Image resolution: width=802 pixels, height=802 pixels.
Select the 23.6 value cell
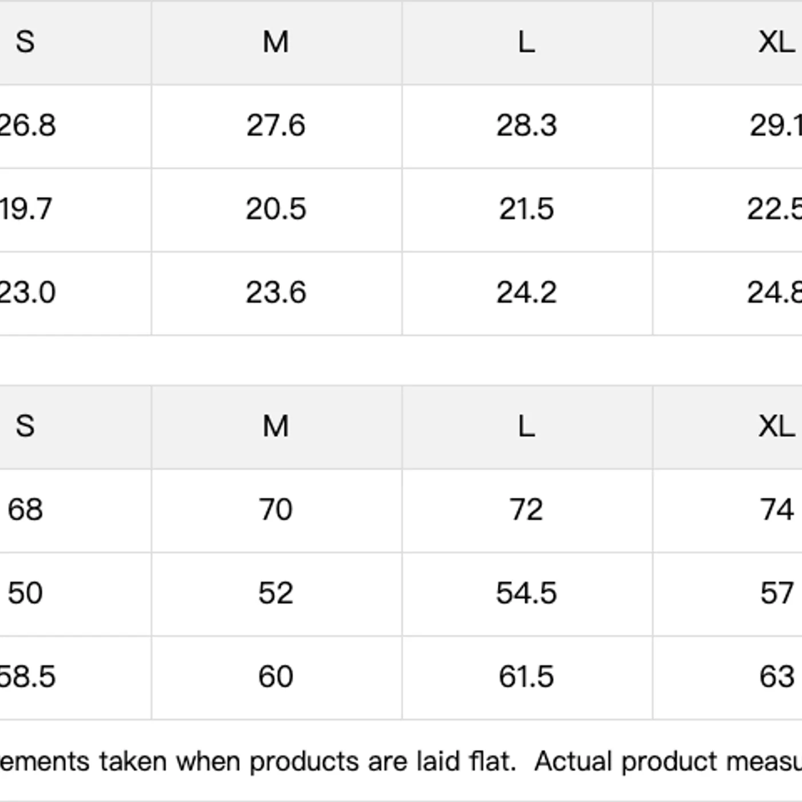276,293
